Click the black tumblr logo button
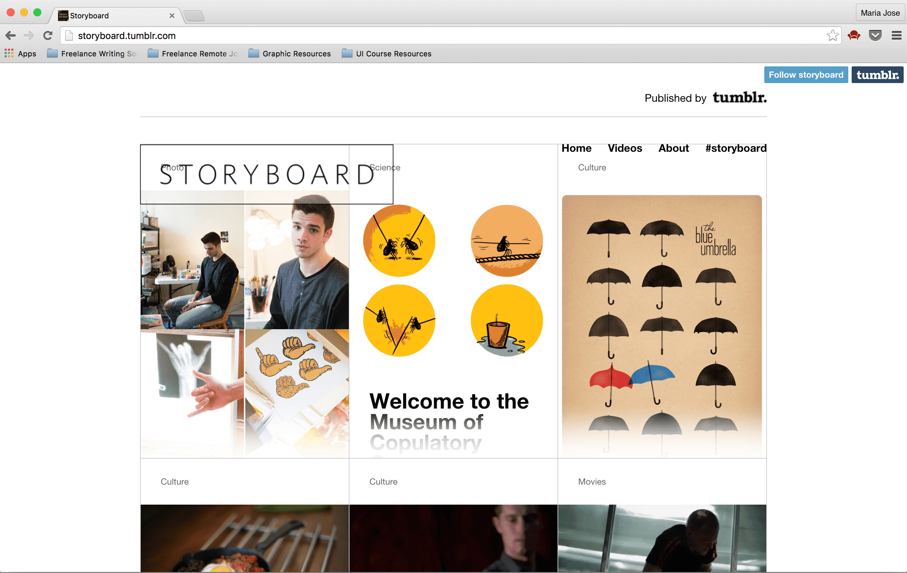Image resolution: width=907 pixels, height=573 pixels. tap(877, 75)
